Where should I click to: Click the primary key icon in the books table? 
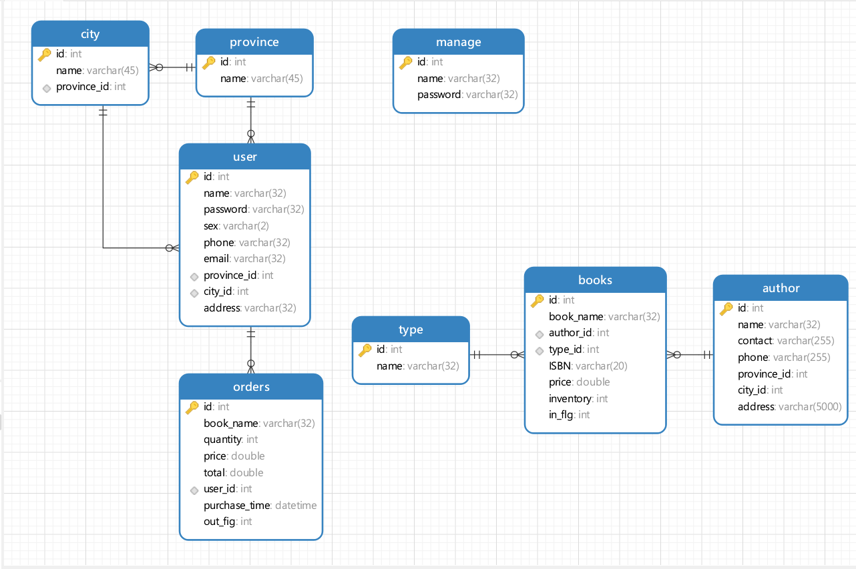click(x=538, y=300)
